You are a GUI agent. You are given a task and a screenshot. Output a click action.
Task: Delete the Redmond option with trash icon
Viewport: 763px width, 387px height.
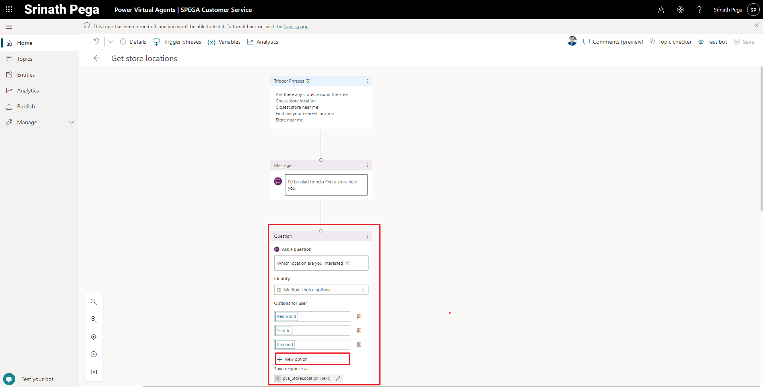click(359, 317)
